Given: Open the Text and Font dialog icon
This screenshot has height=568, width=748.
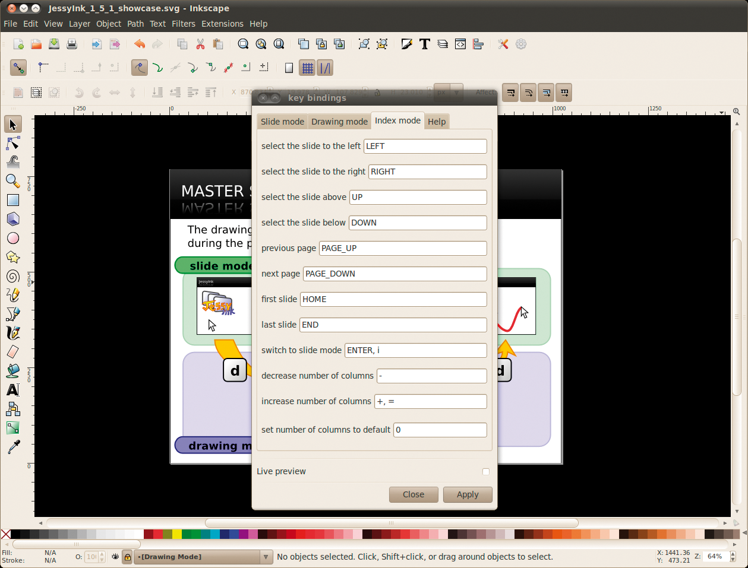Looking at the screenshot, I should (425, 44).
